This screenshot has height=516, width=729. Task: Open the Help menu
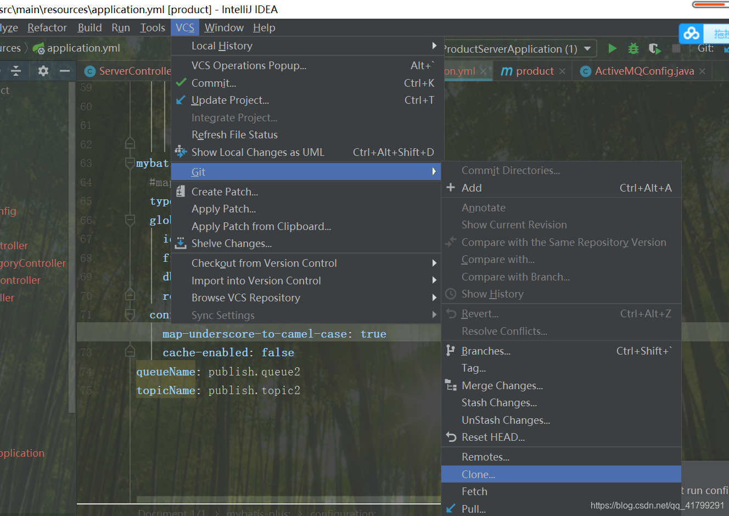tap(264, 27)
